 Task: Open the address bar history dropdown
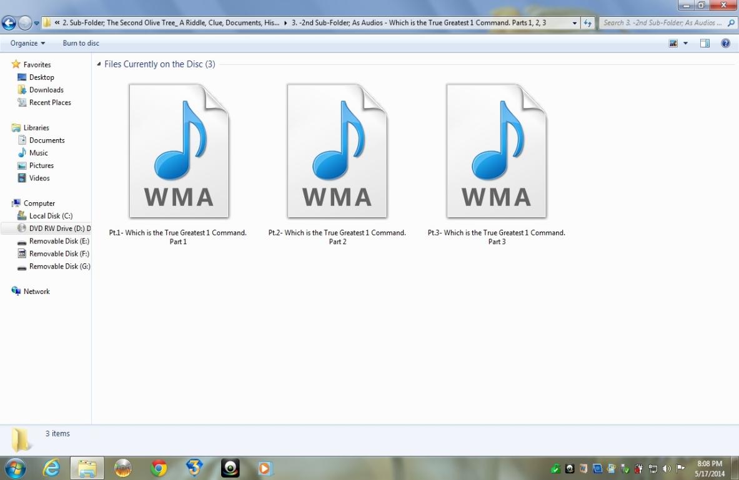(x=574, y=22)
